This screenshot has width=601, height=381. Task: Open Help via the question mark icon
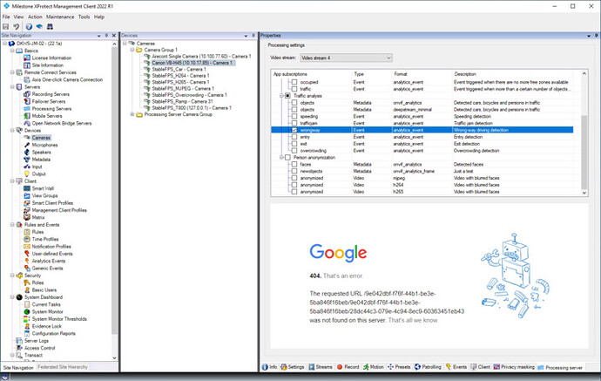pyautogui.click(x=29, y=26)
